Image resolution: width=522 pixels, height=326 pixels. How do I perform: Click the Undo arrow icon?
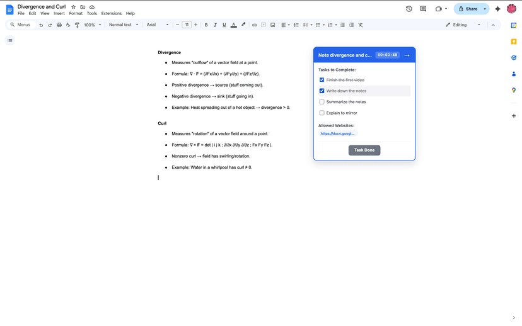coord(41,25)
